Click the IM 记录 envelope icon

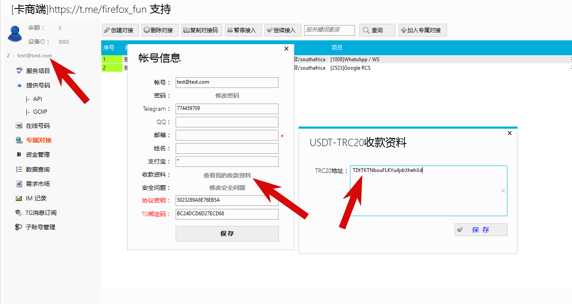[19, 198]
